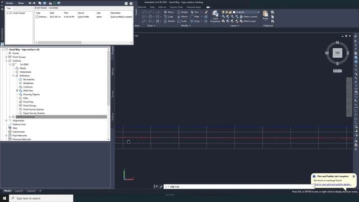Select the Fillet tool
The image size is (359, 202).
tap(195, 17)
